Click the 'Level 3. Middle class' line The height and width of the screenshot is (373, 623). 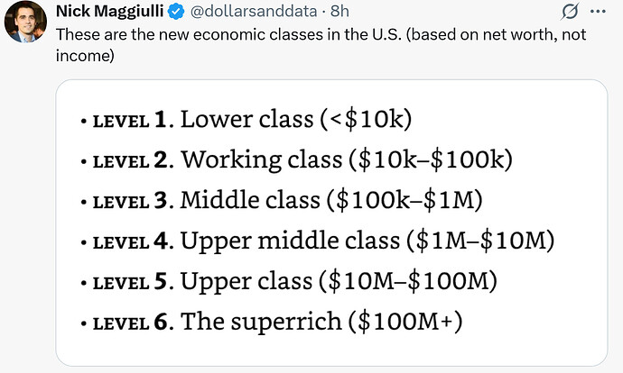282,200
